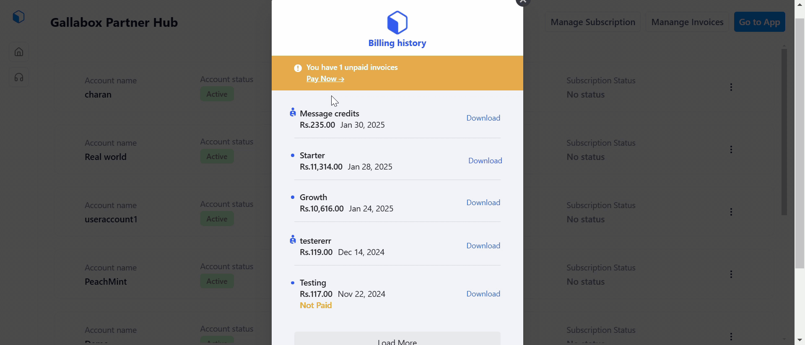
Task: Click the Gallabox logo icon in sidebar
Action: coord(18,17)
